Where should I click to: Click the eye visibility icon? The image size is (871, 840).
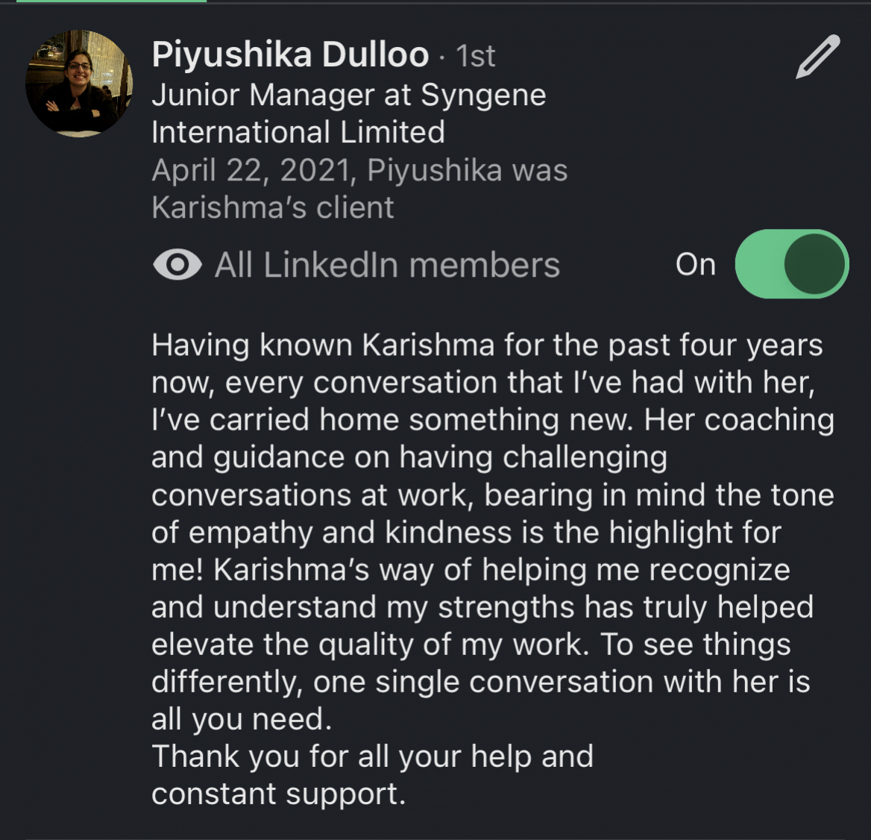tap(177, 265)
